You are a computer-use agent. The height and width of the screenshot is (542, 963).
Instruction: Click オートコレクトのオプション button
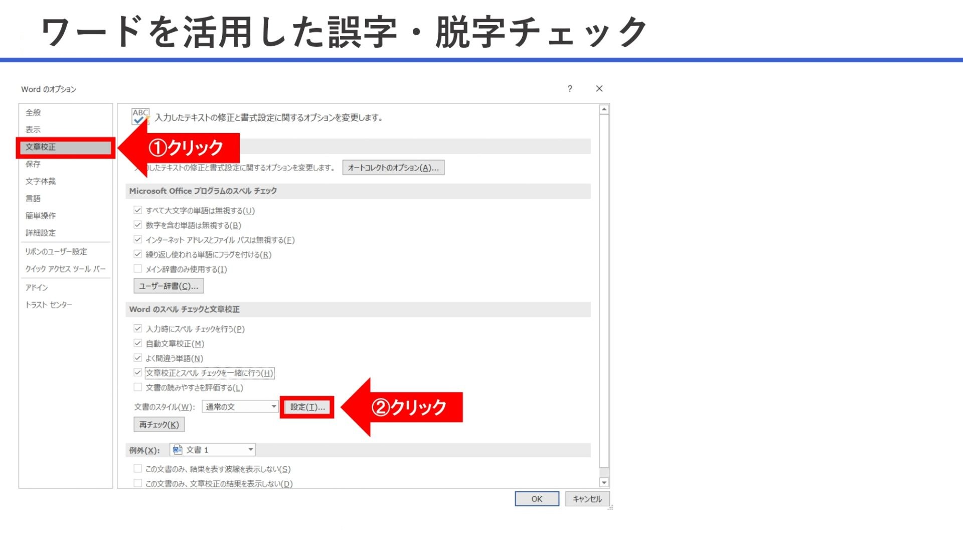393,168
